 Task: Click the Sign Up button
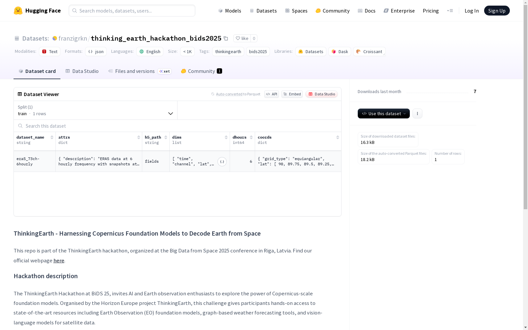coord(497,11)
